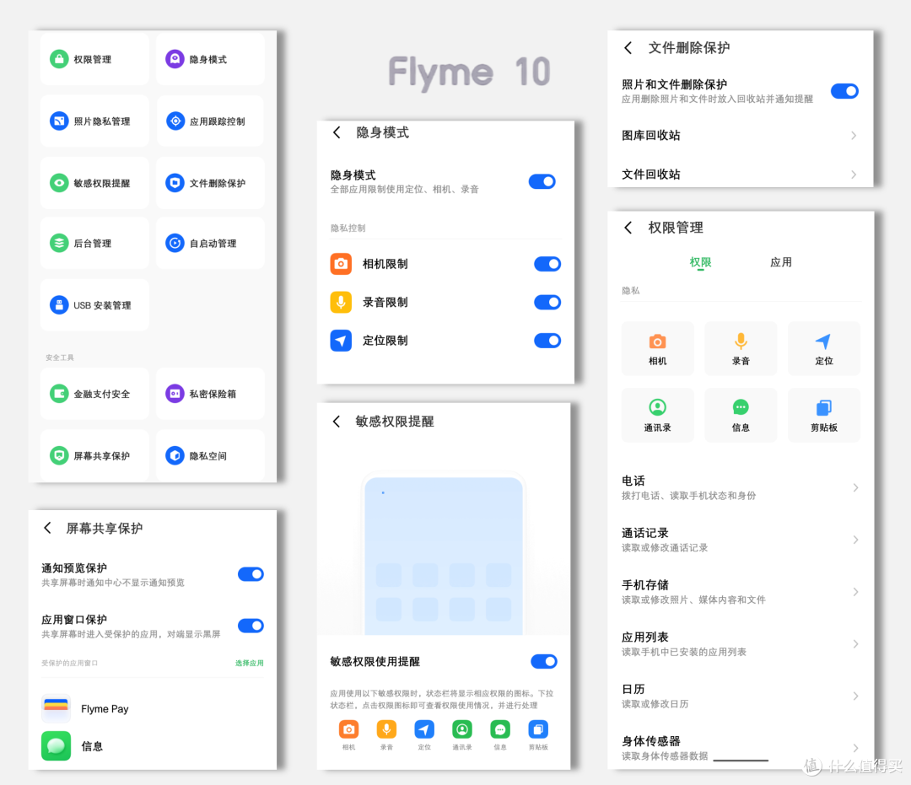Tap 屏幕共享保护 tile icon

point(59,456)
